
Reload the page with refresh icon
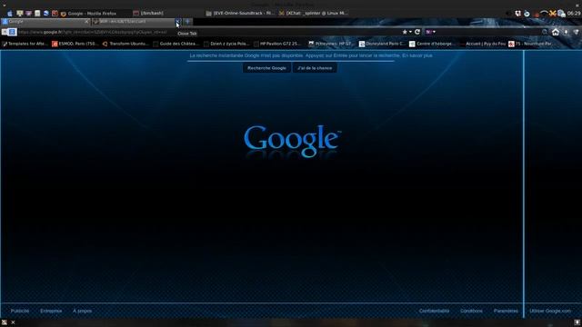click(x=417, y=32)
